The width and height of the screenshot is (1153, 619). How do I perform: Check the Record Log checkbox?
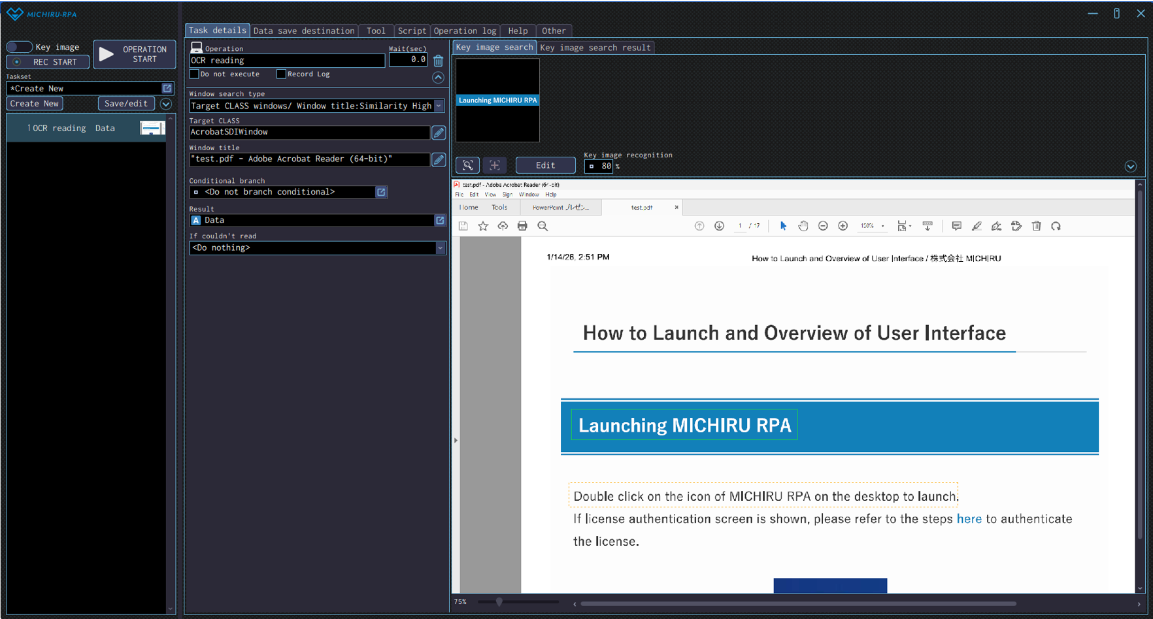[x=281, y=74]
